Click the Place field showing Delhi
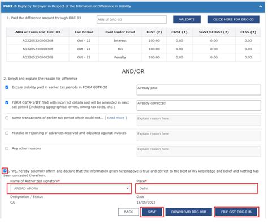The width and height of the screenshot is (268, 224). [x=196, y=188]
